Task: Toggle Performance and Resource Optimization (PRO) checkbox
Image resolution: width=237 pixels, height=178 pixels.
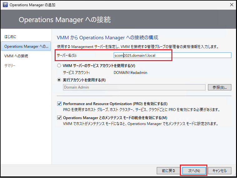Action: (59, 104)
